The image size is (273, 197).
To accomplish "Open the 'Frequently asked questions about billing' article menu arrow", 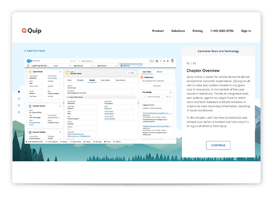I will coord(170,127).
